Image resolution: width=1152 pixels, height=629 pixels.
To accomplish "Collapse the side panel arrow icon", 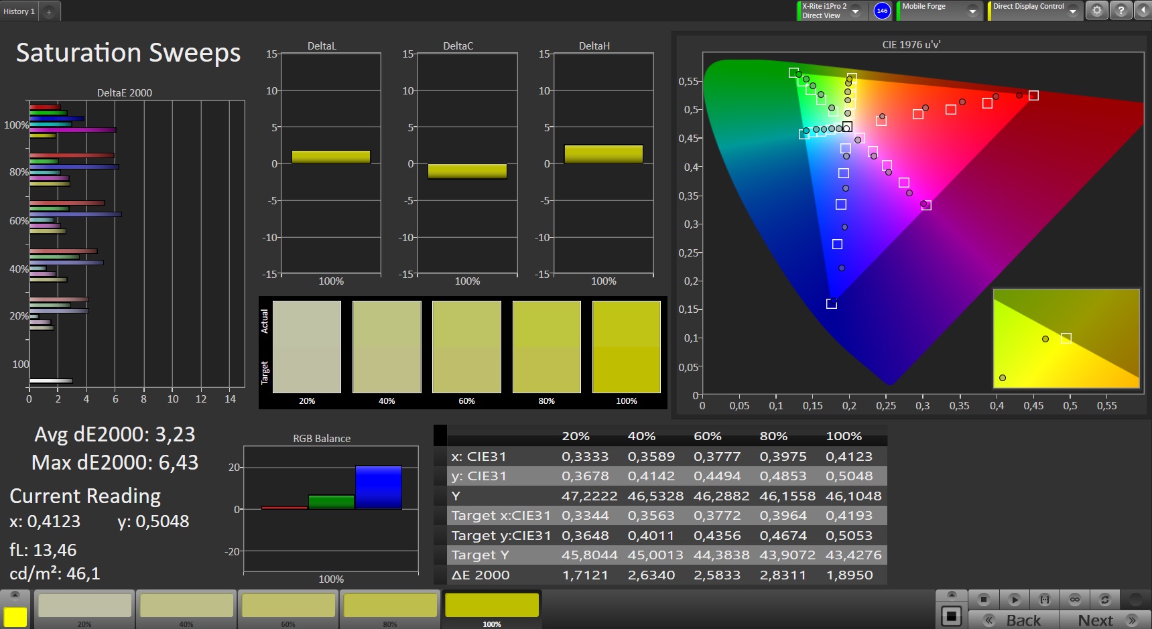I will pyautogui.click(x=1143, y=11).
